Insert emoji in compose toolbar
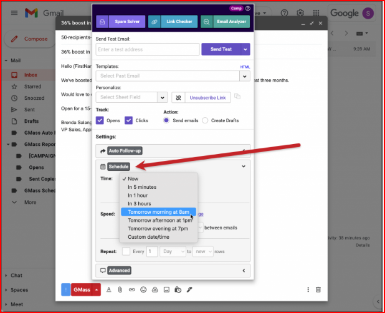 (143, 290)
